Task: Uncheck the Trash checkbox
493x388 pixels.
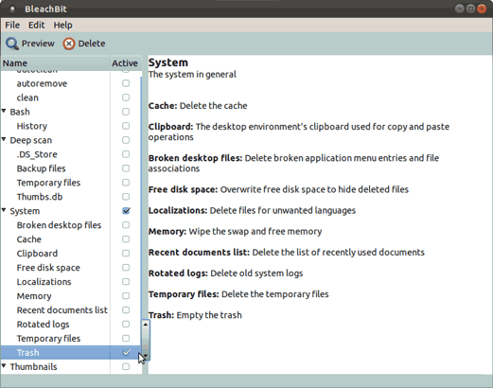Action: 126,352
